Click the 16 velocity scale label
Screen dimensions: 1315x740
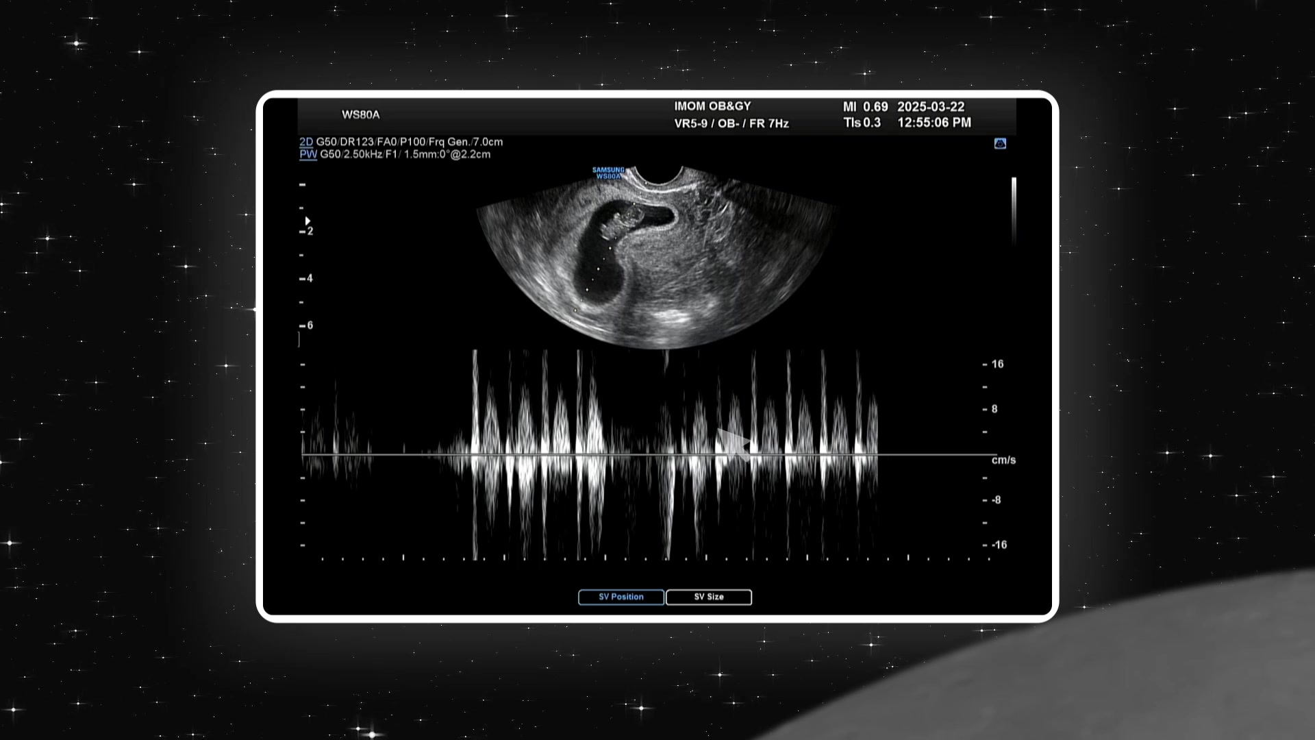pos(997,364)
